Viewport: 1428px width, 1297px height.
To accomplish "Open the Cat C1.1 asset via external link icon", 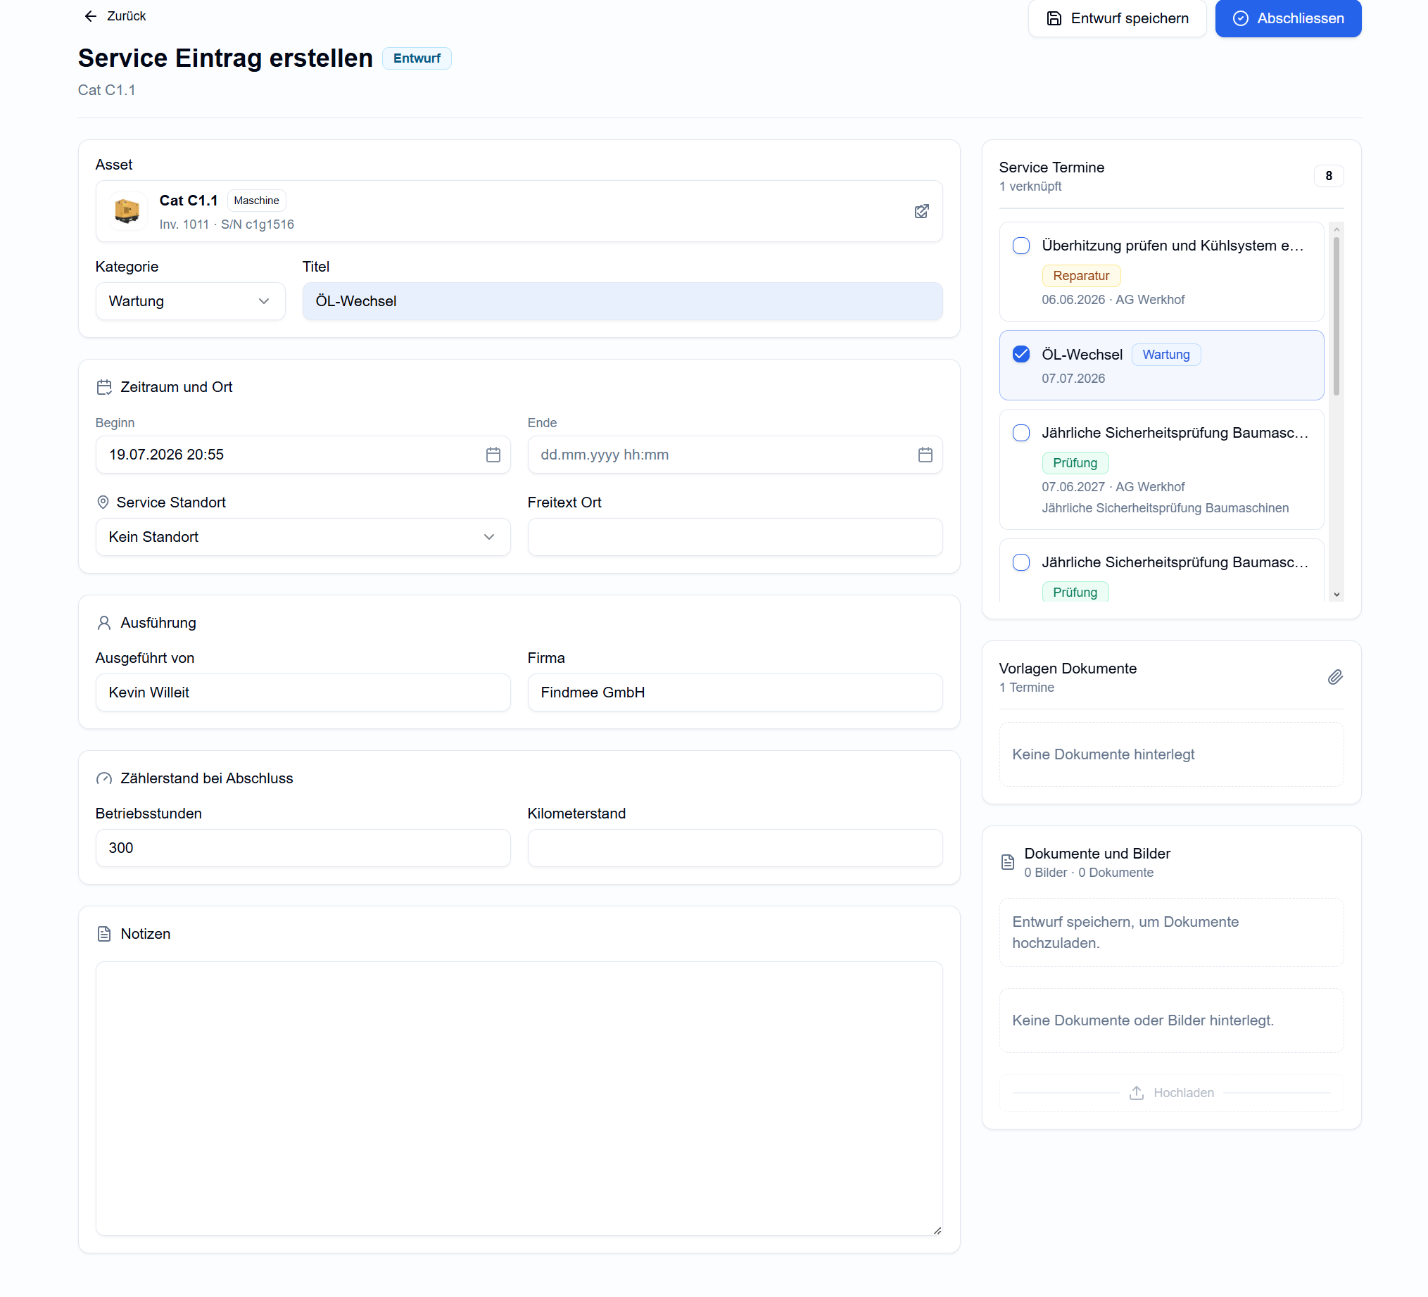I will pyautogui.click(x=921, y=211).
